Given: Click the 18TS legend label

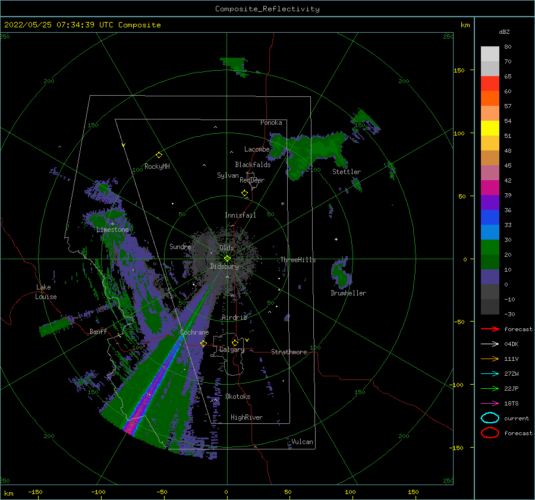Looking at the screenshot, I should 511,404.
